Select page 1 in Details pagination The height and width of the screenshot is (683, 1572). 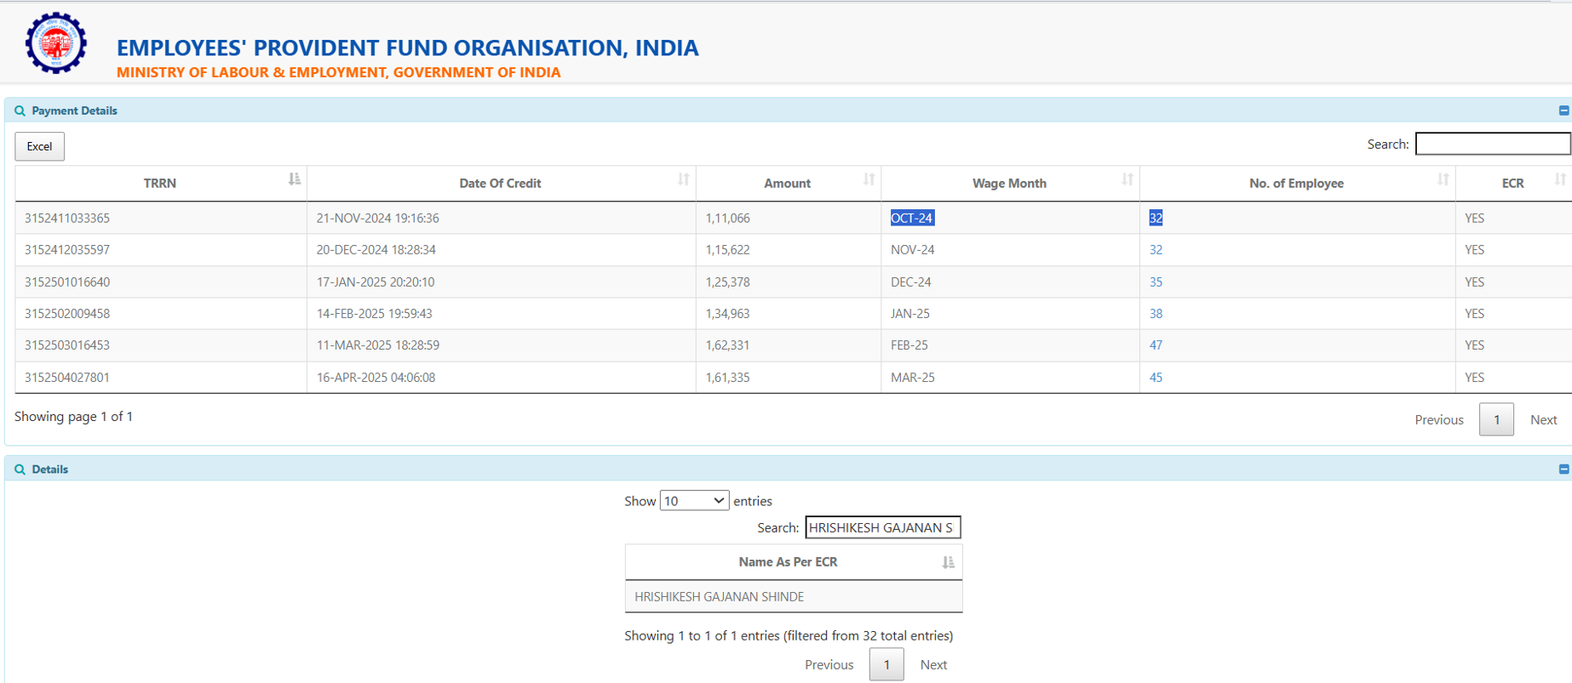886,665
